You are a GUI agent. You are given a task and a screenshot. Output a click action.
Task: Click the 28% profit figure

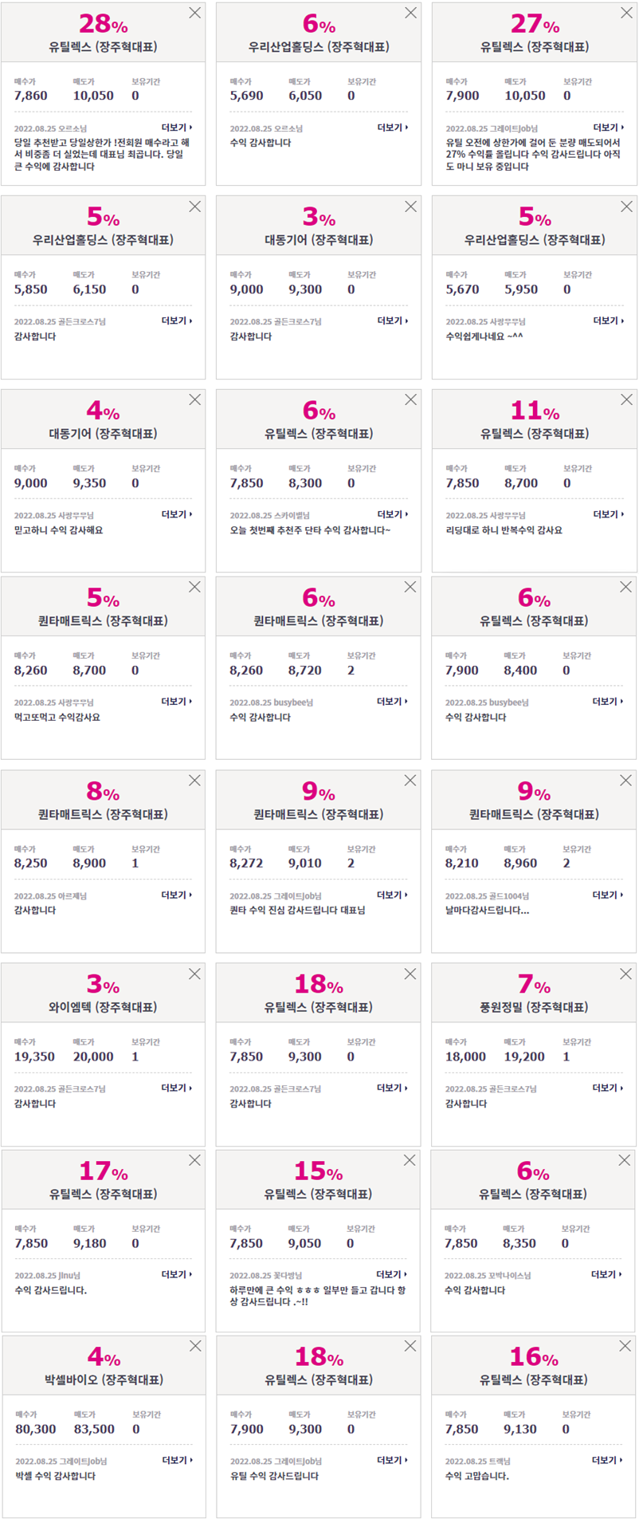coord(104,24)
